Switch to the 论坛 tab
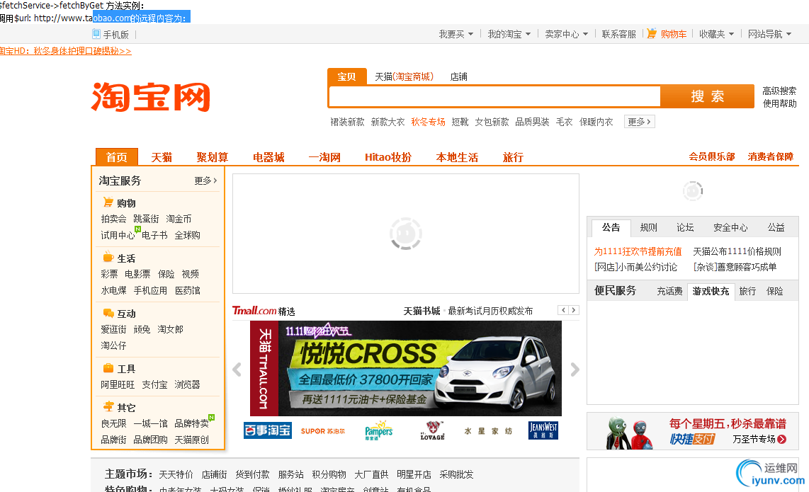The image size is (809, 492). click(685, 227)
